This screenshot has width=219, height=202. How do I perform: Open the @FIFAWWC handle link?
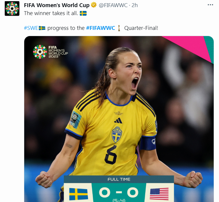point(113,5)
